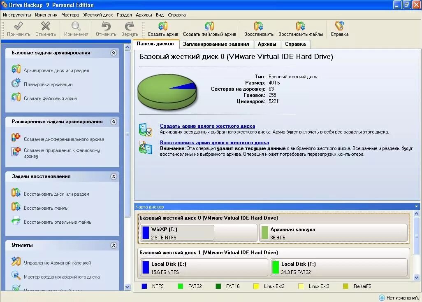Select WinXP (C:) partition
This screenshot has height=302, width=422.
point(199,233)
